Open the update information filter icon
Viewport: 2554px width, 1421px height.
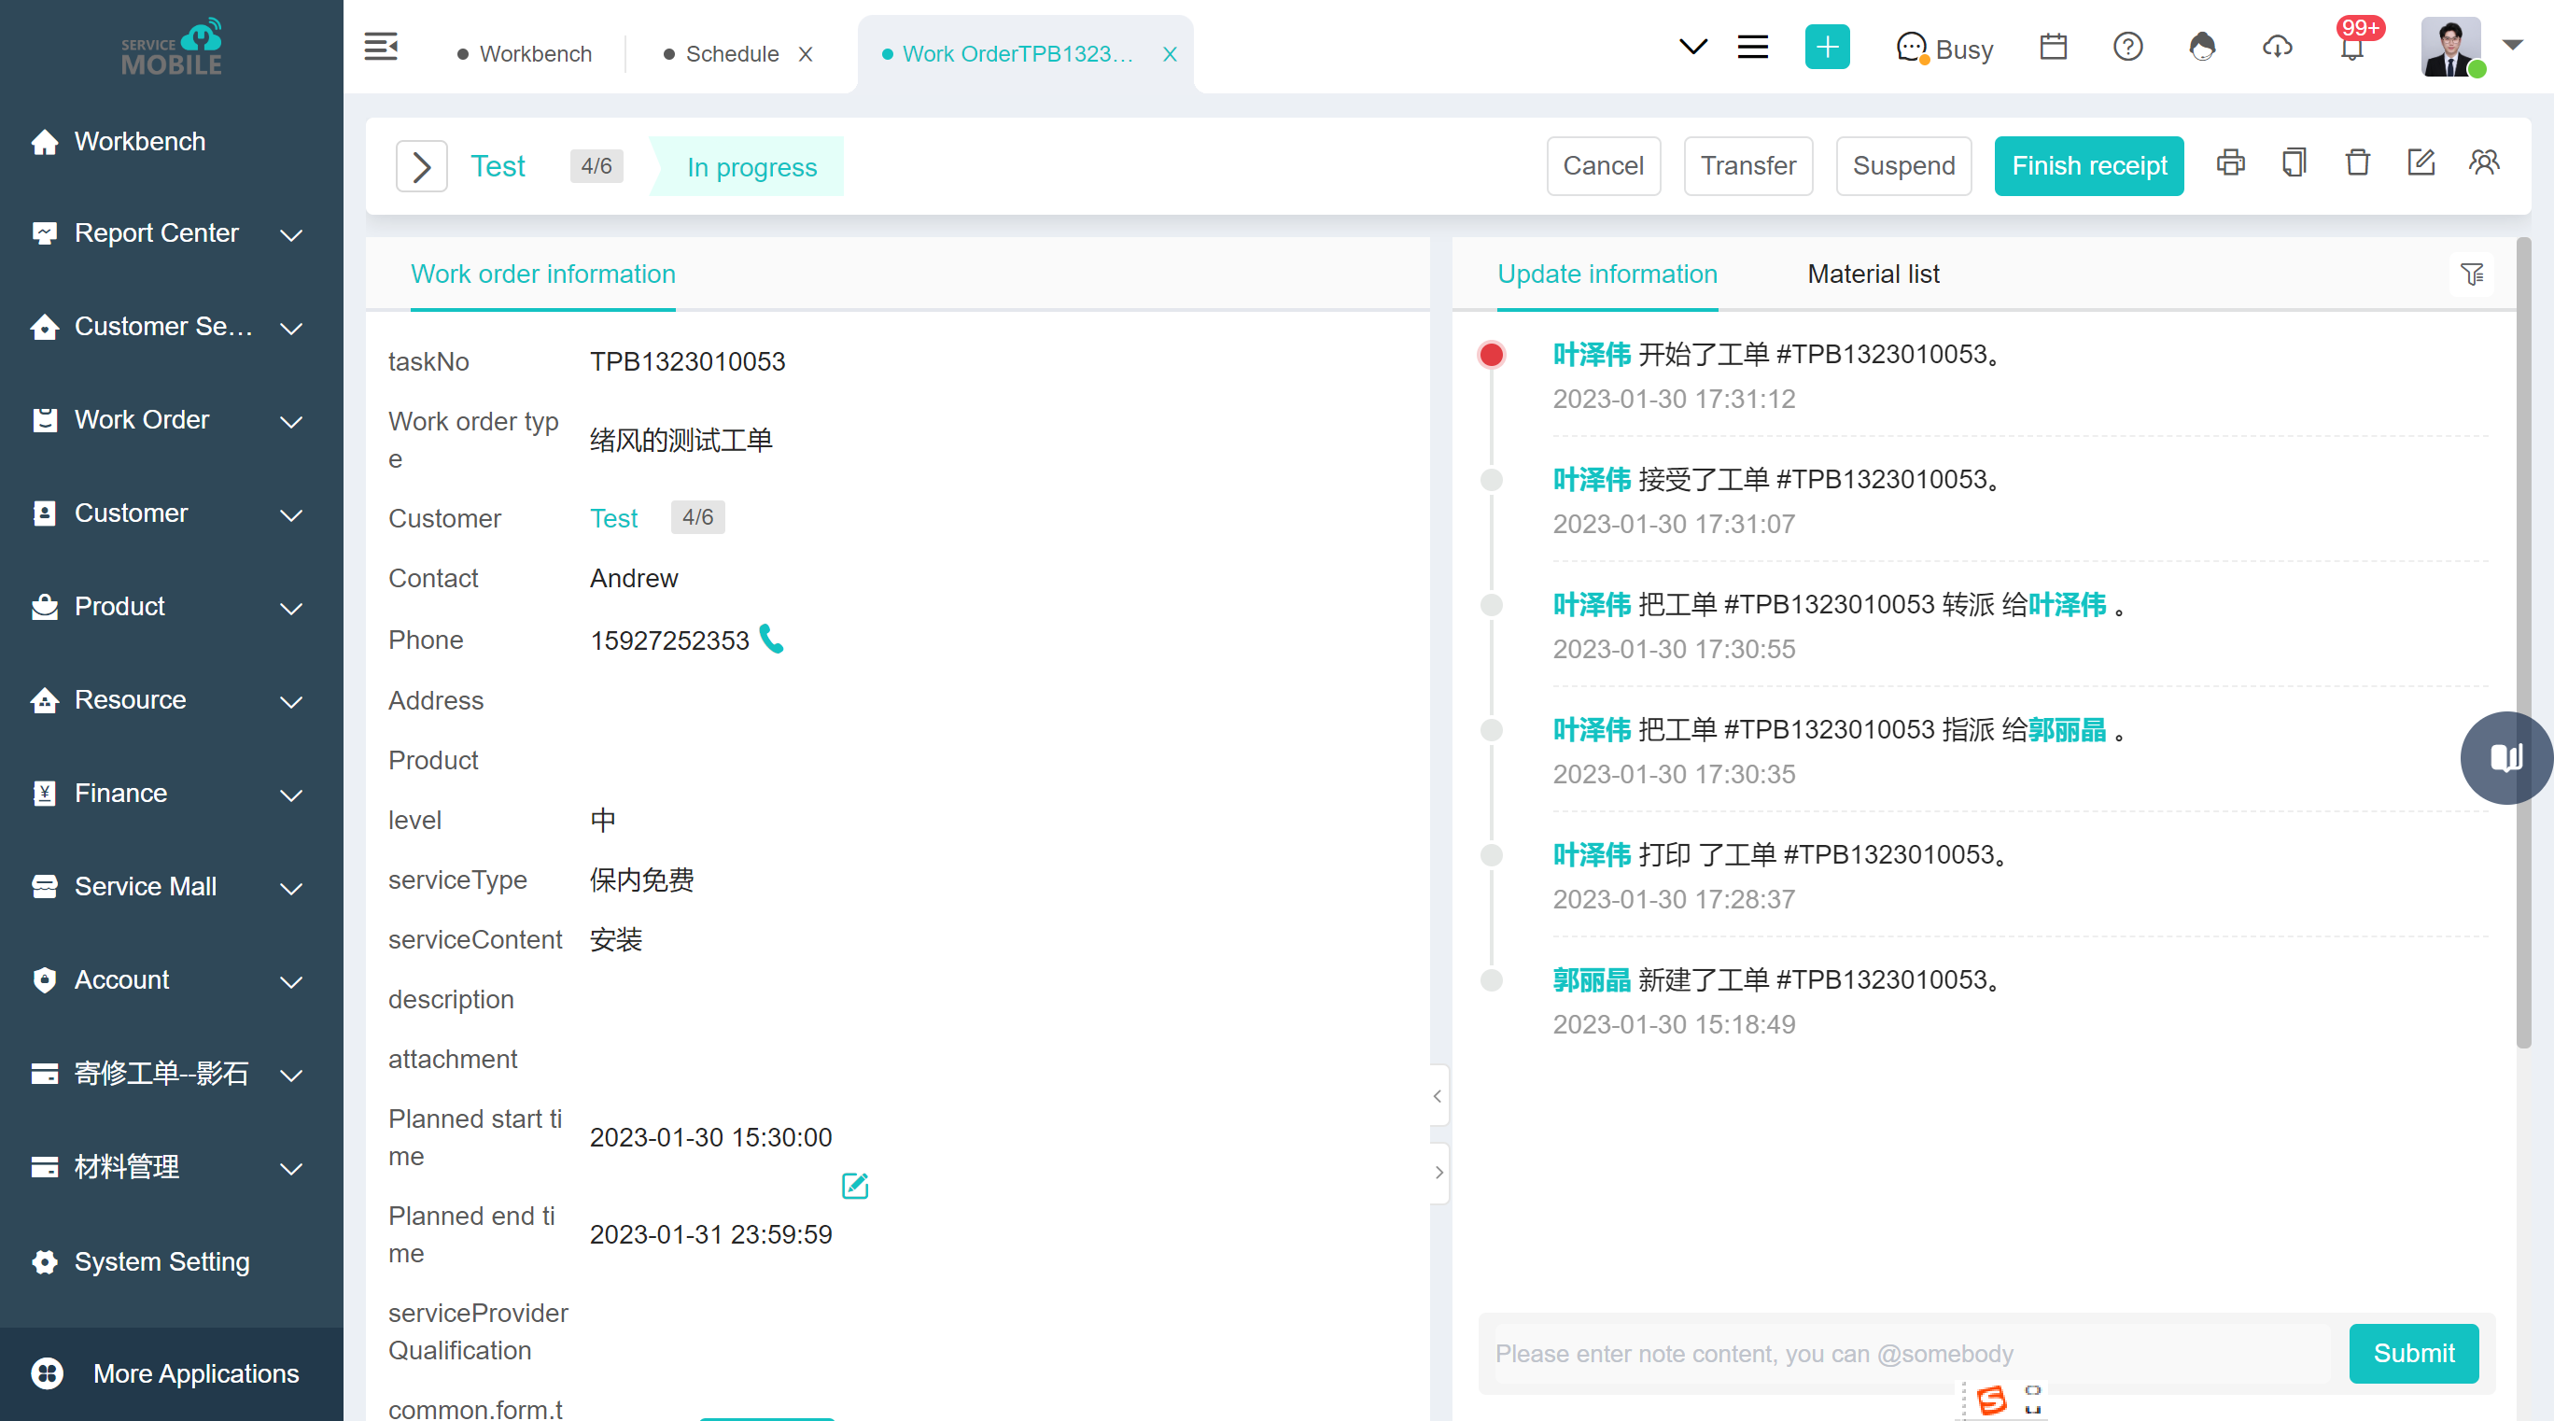click(2472, 274)
